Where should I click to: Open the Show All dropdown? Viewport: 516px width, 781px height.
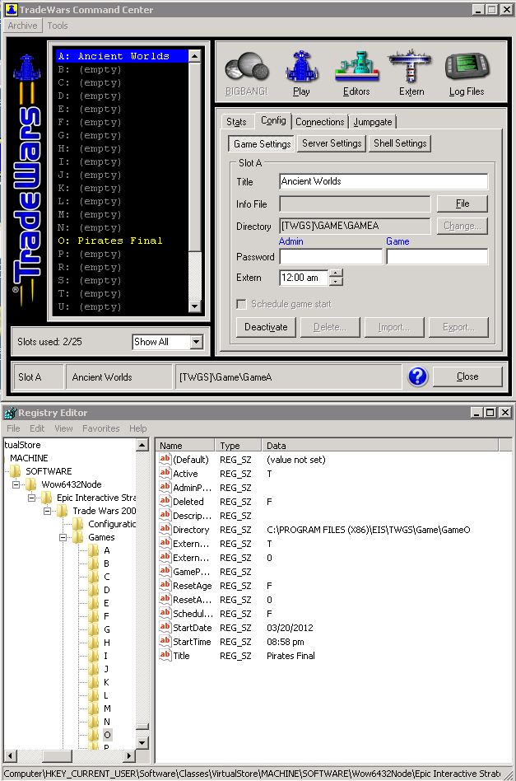coord(197,342)
